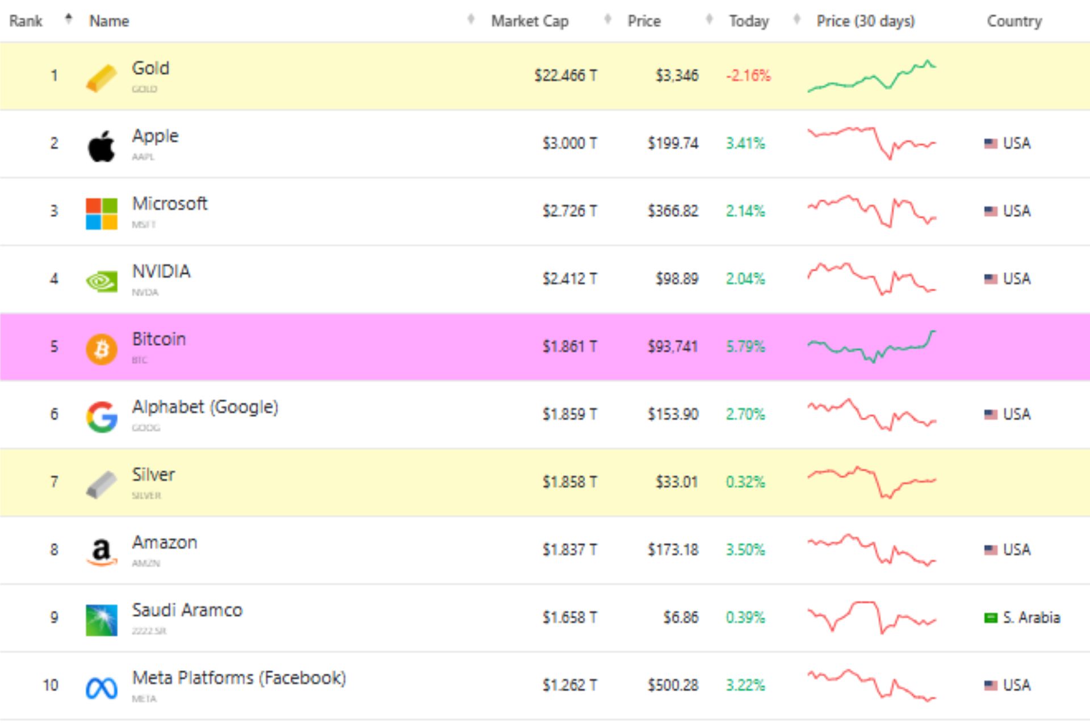Click the NVIDIA green eye logo
This screenshot has height=727, width=1090.
point(101,281)
